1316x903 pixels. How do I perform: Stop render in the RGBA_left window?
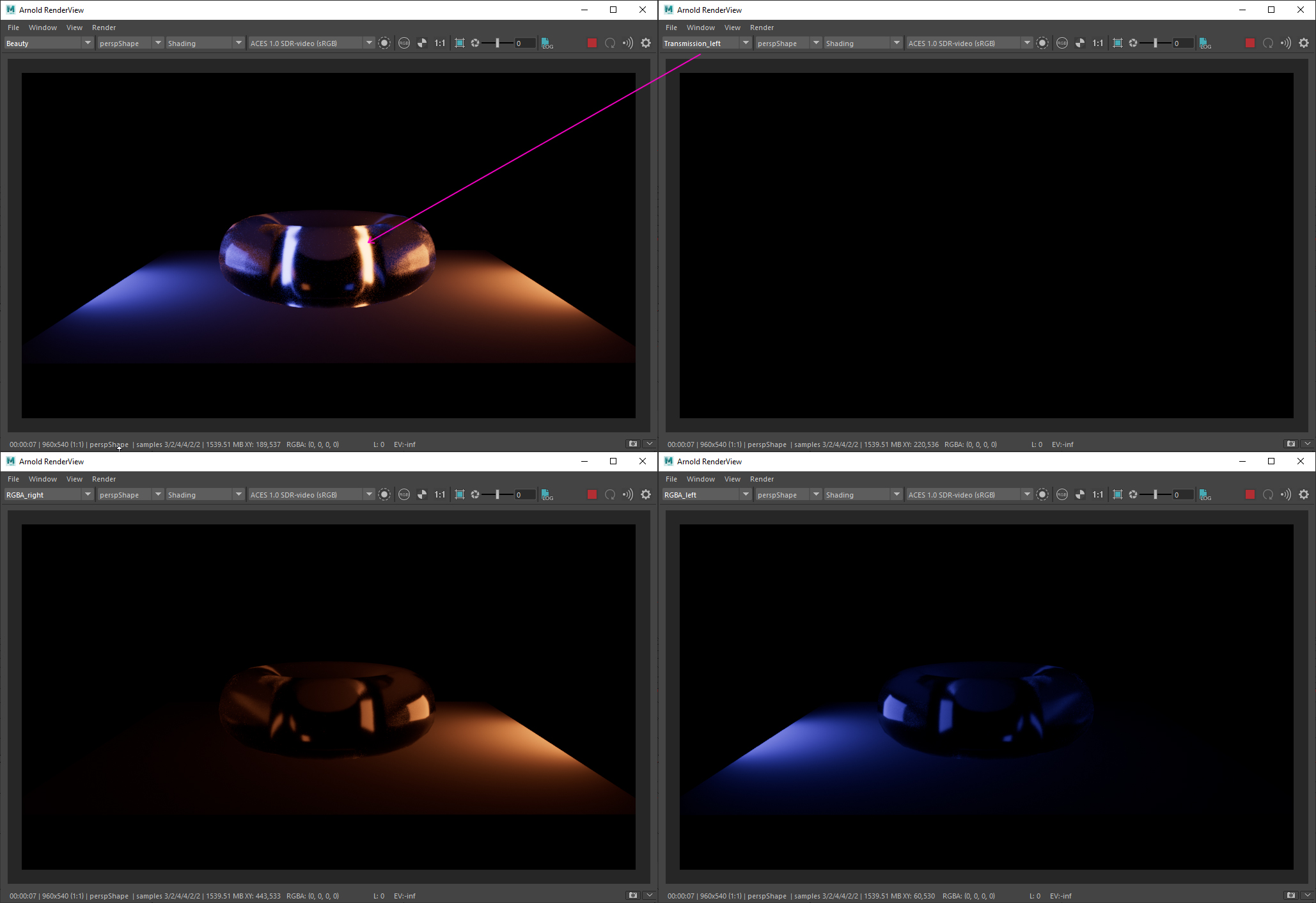[x=1250, y=495]
